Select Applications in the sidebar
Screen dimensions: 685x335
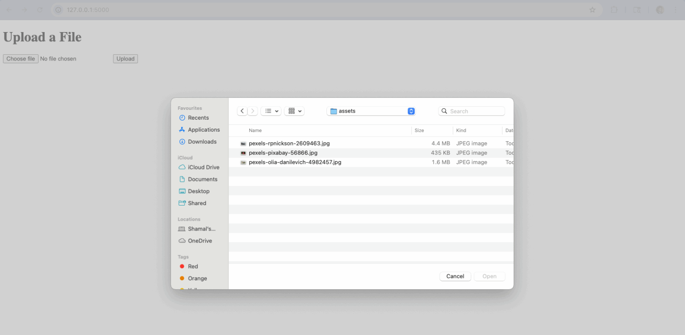click(202, 129)
